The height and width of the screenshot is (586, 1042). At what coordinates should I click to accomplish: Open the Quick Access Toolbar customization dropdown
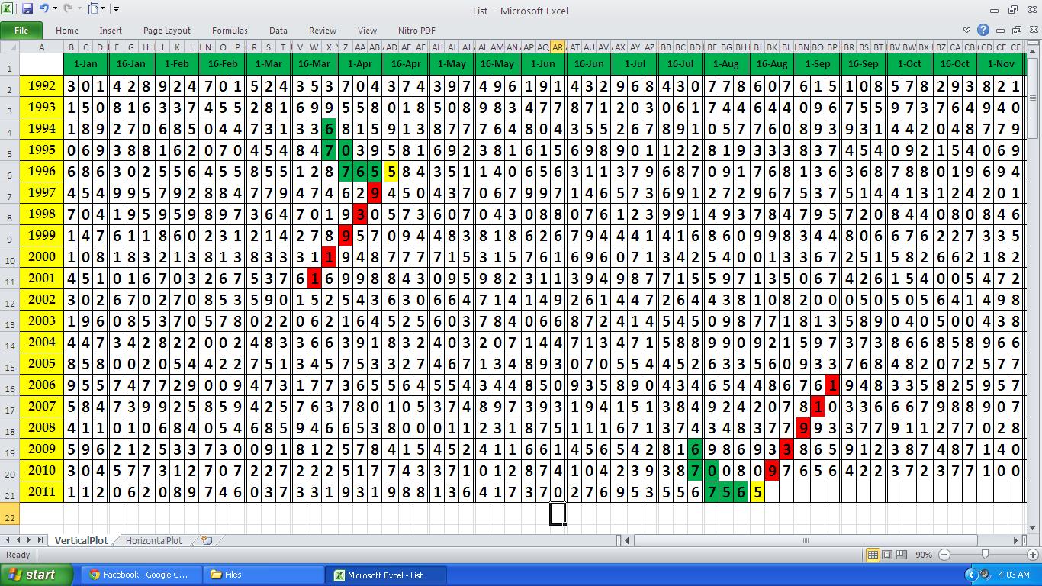[x=116, y=8]
